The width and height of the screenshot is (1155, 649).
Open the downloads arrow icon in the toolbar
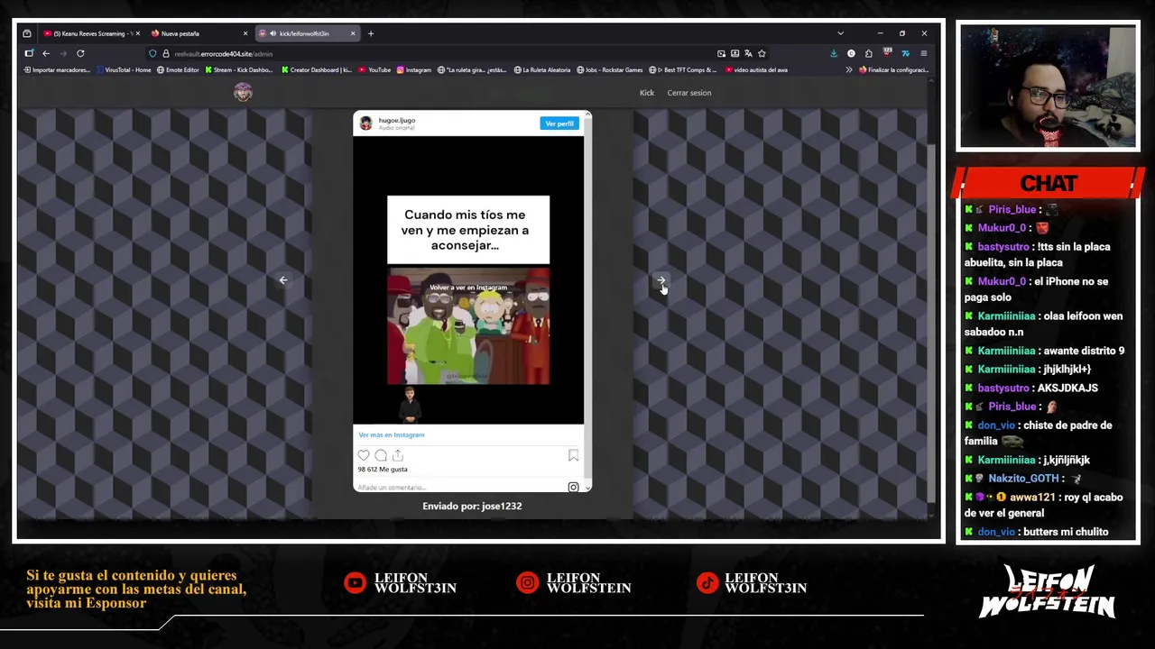[833, 53]
